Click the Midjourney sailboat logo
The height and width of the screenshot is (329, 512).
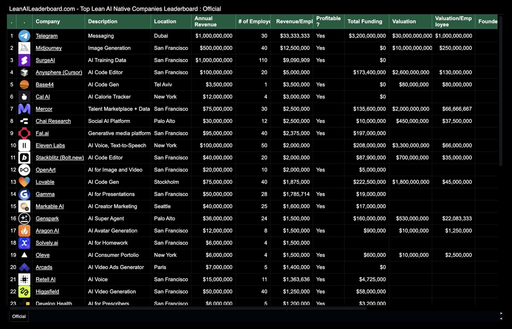point(24,48)
